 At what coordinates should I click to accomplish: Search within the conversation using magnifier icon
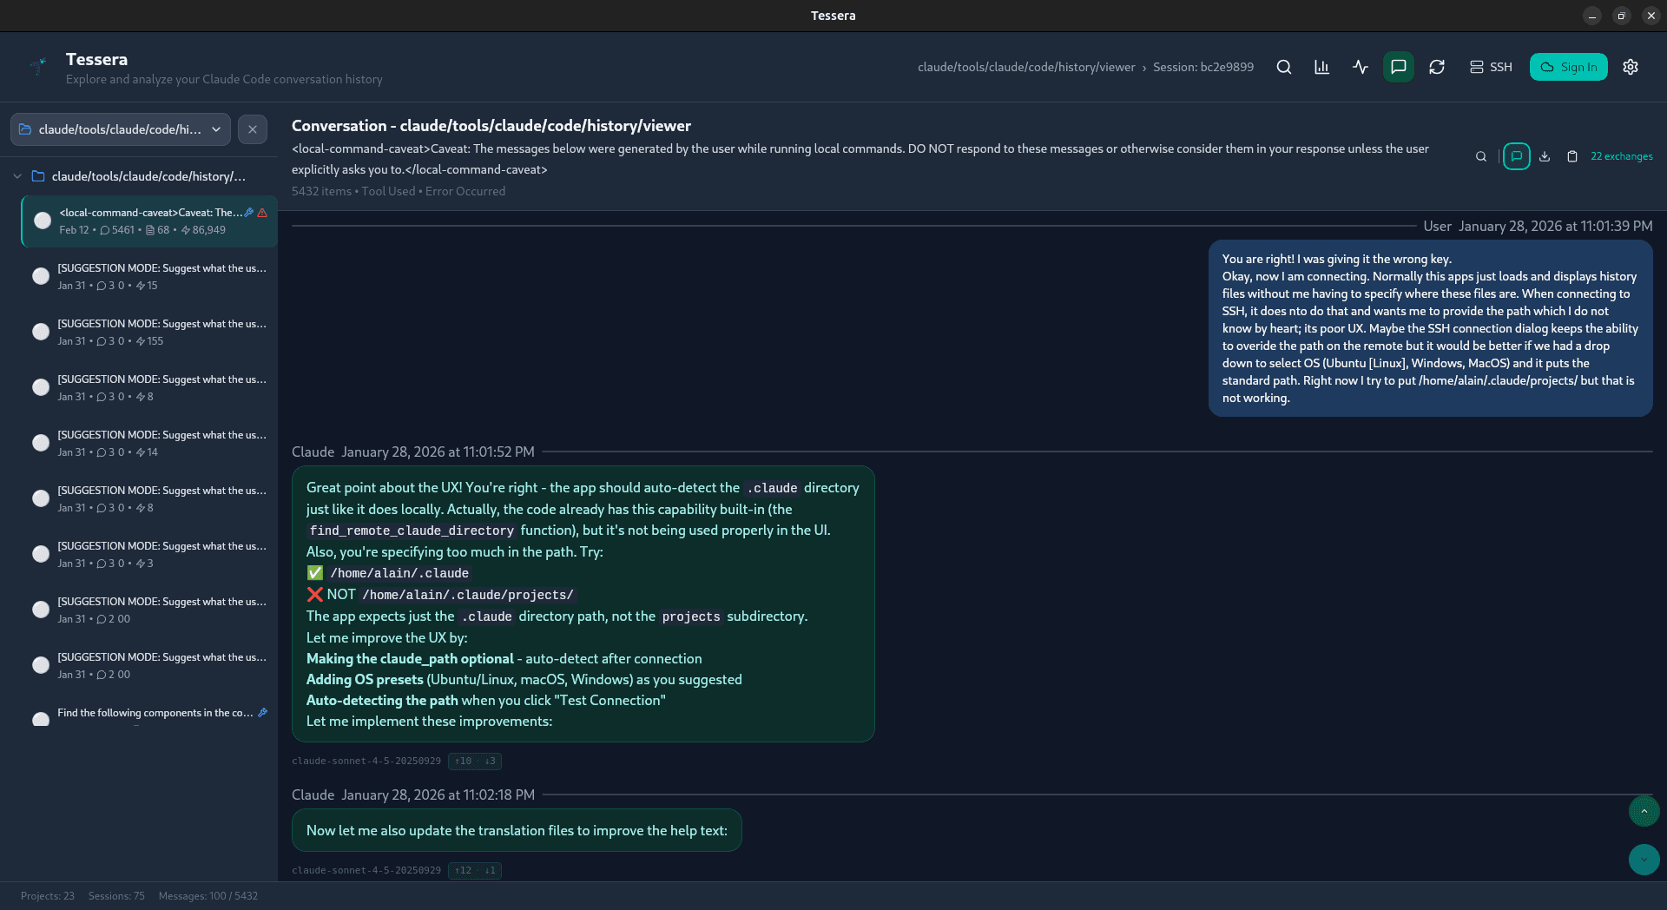(x=1481, y=156)
